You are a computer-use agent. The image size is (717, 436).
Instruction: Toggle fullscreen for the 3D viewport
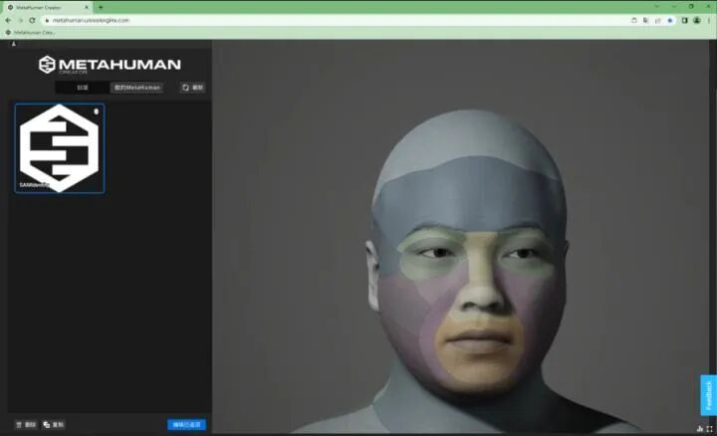709,429
